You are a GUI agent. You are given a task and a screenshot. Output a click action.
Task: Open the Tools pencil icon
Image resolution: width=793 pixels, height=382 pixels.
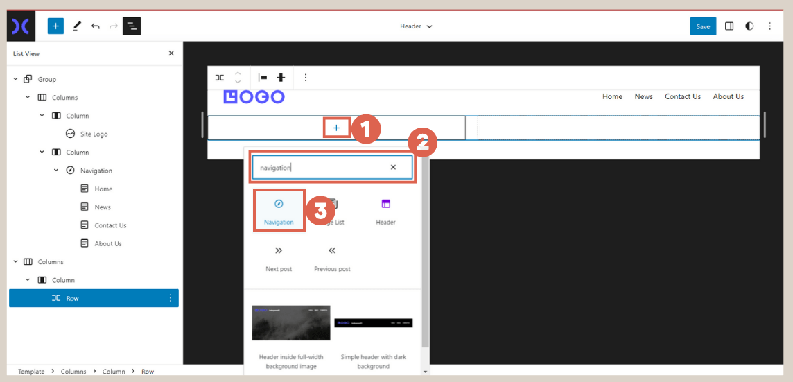click(77, 26)
